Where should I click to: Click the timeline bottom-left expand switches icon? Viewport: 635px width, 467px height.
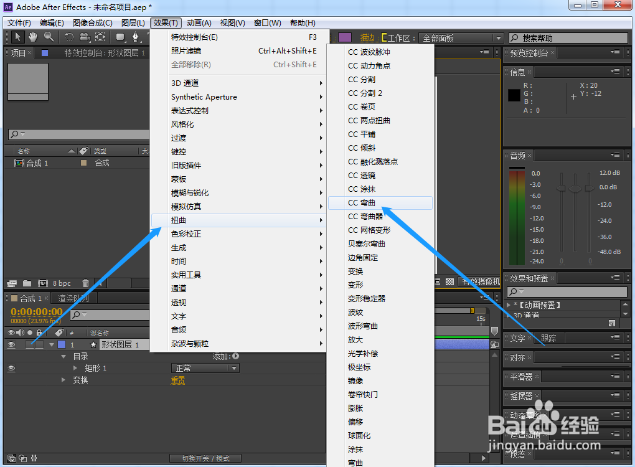point(12,458)
